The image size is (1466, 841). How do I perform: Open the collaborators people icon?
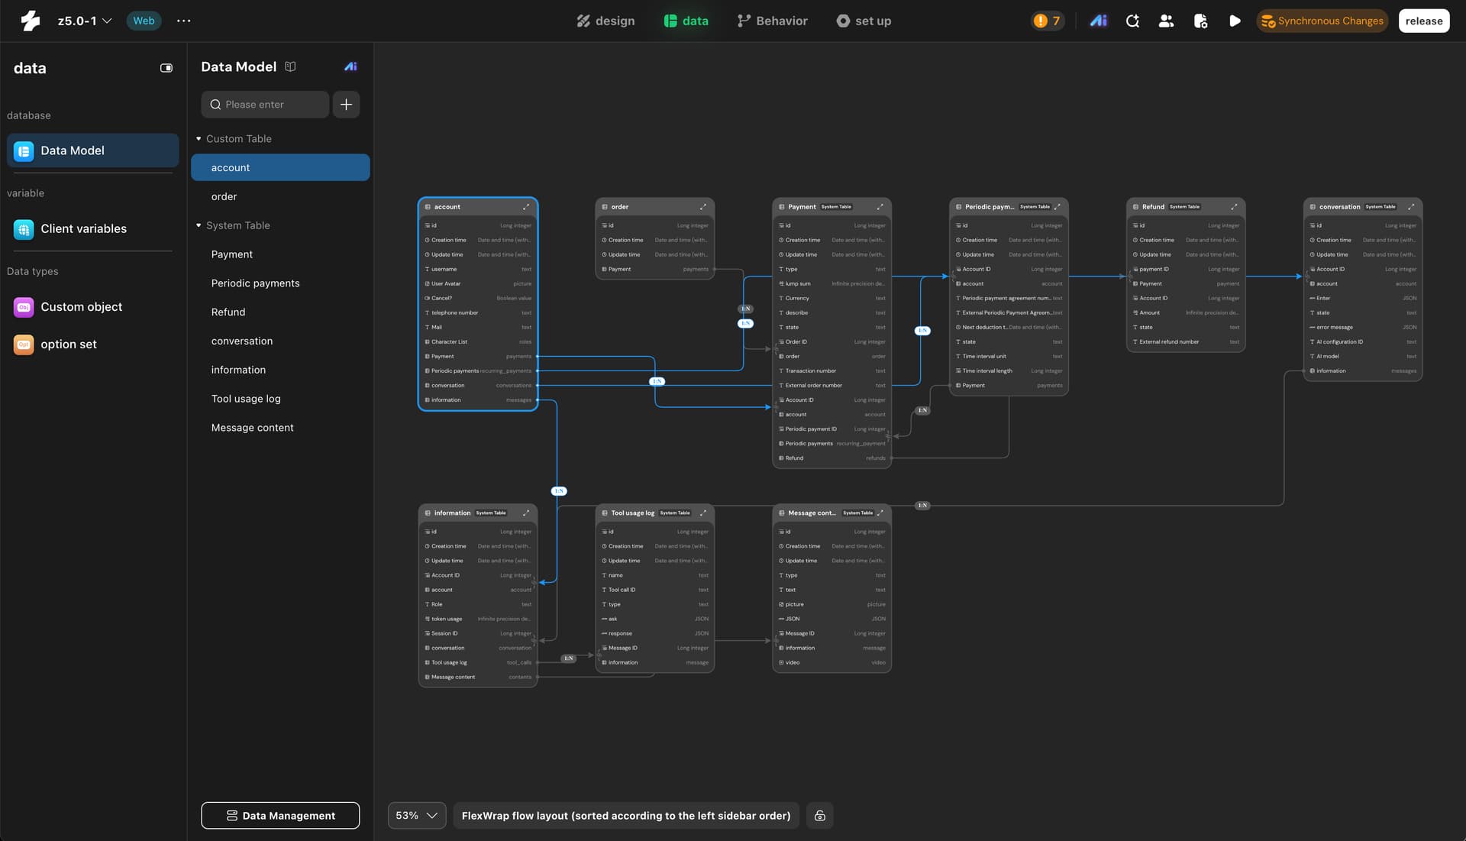point(1166,21)
